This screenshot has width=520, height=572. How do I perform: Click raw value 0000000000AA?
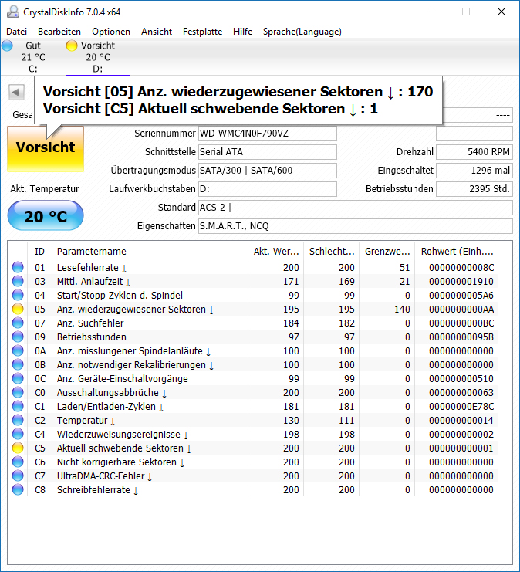click(461, 310)
